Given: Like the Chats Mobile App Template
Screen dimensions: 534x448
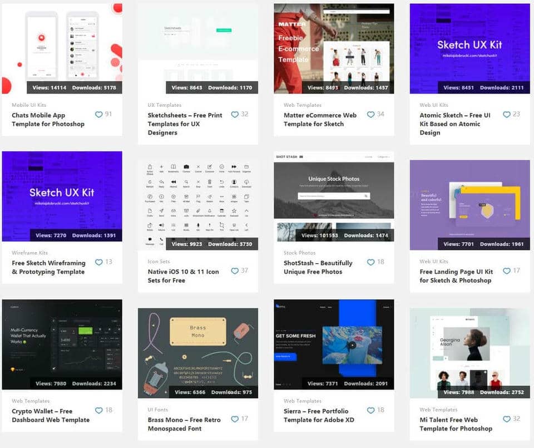Looking at the screenshot, I should click(x=99, y=115).
